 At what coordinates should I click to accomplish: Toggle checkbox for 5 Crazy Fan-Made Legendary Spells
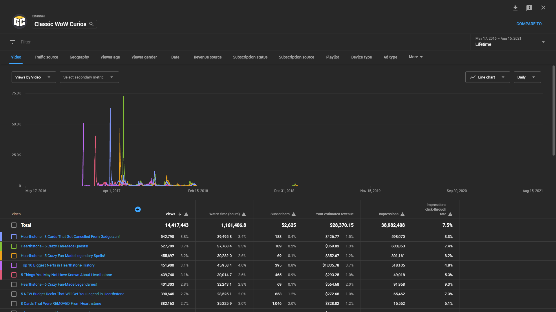coord(14,256)
